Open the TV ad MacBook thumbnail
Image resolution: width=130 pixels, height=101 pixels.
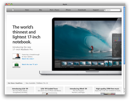click(x=16, y=65)
